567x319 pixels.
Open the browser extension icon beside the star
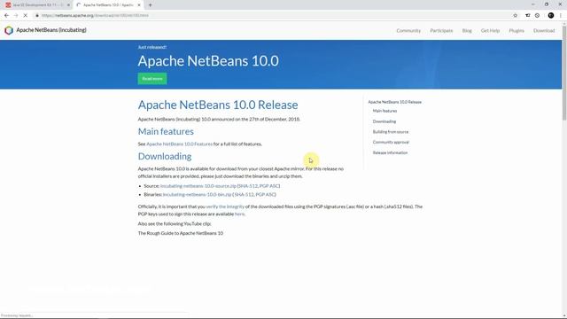[x=528, y=16]
